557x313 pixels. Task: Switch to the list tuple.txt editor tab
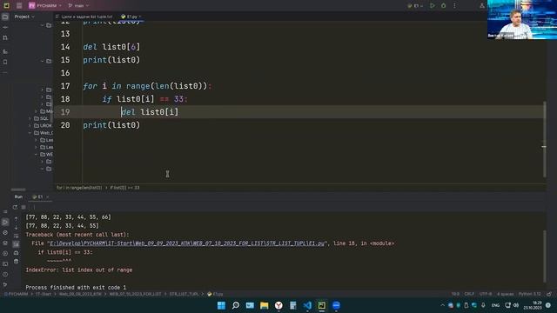[x=84, y=17]
